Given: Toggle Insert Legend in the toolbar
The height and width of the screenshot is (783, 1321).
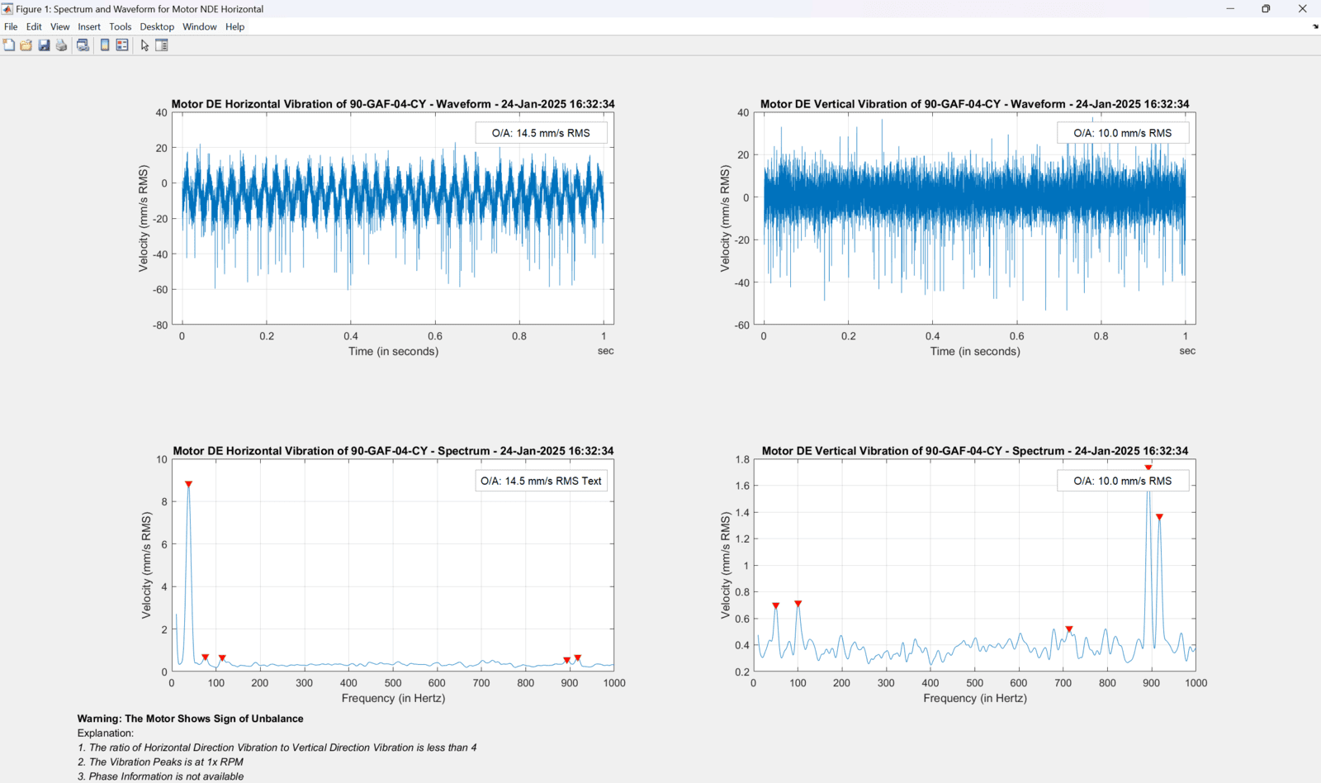Looking at the screenshot, I should (x=122, y=45).
